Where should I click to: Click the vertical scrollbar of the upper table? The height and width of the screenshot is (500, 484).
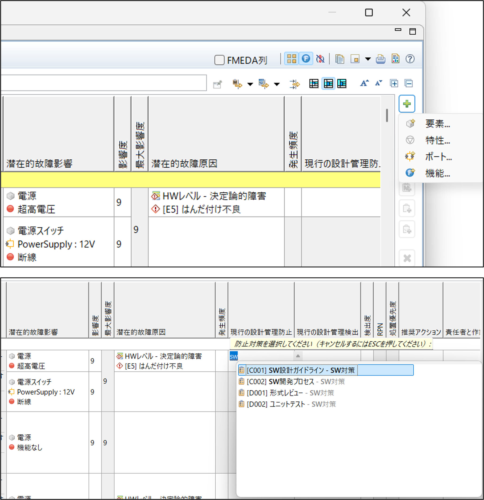click(x=387, y=116)
